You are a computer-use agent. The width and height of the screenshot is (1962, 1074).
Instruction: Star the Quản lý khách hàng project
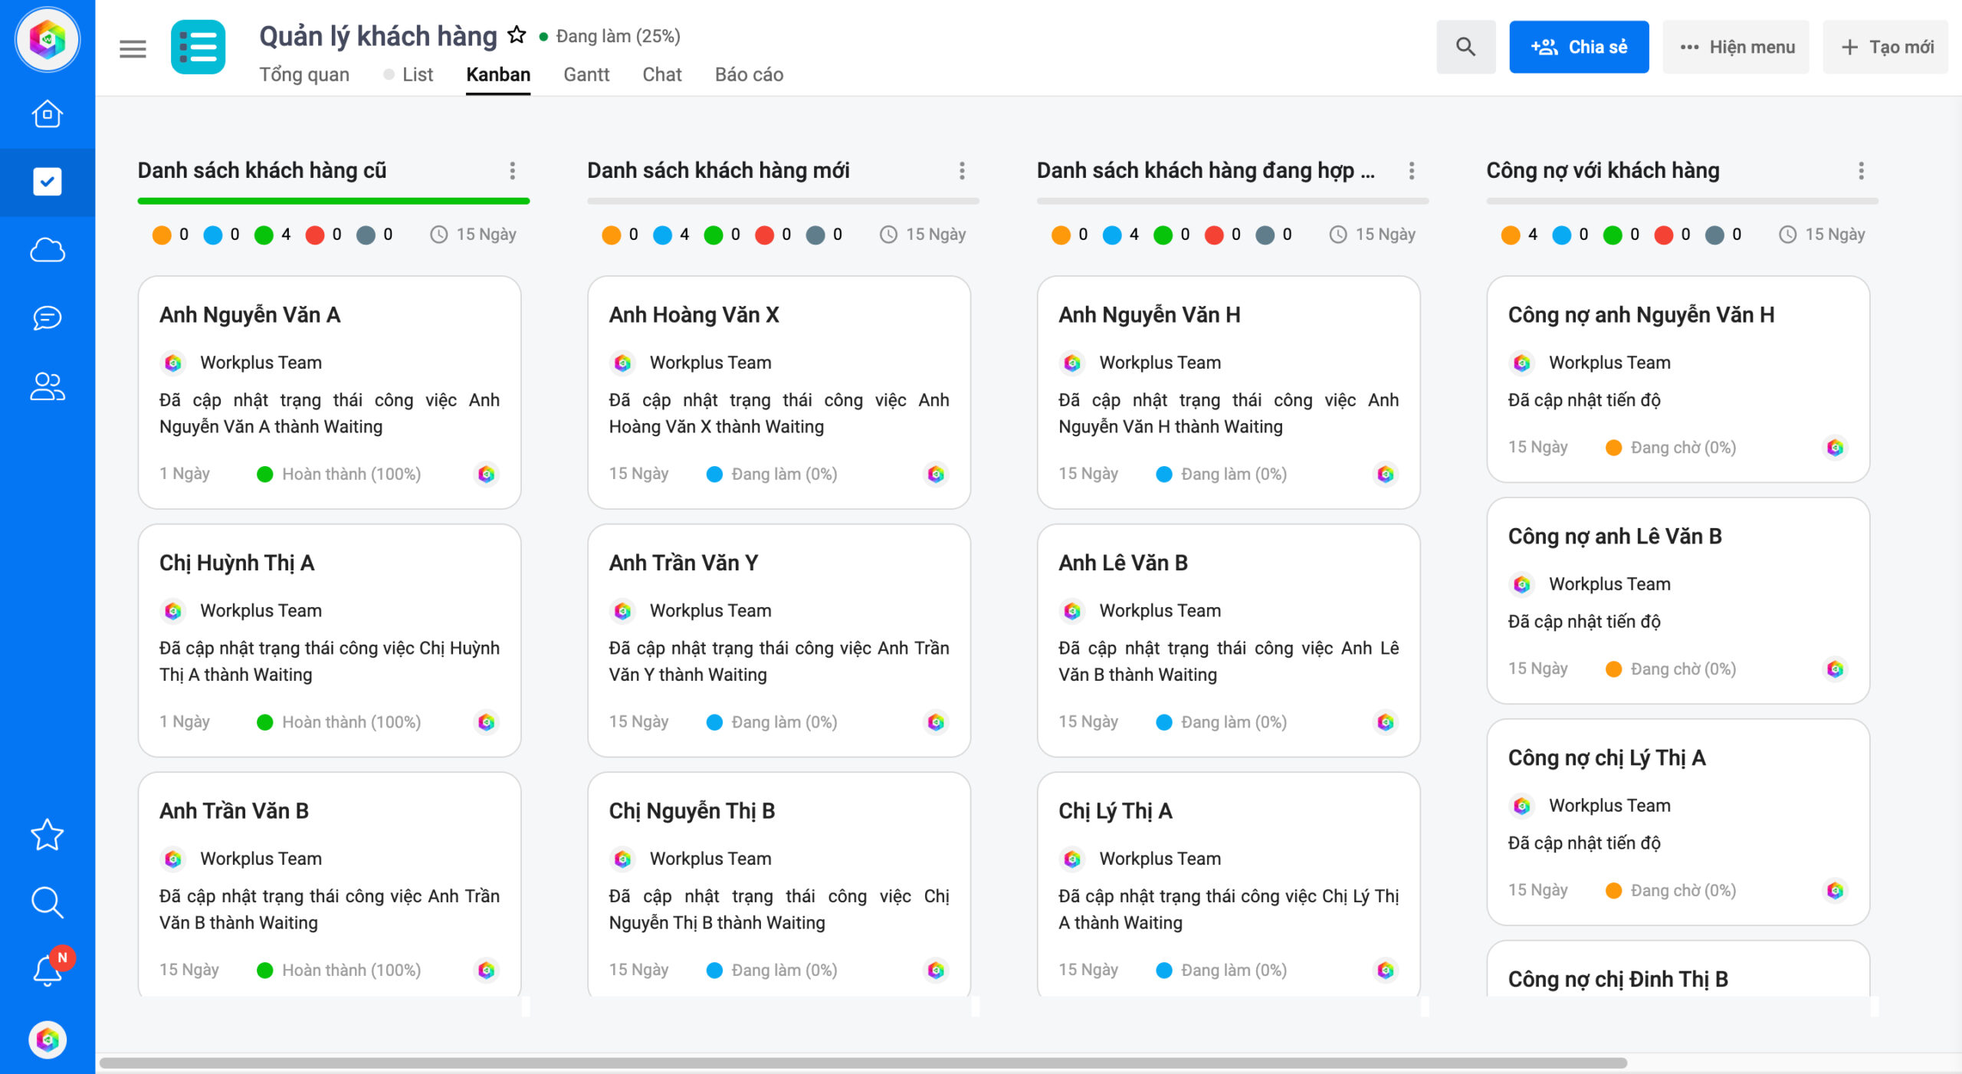(517, 34)
